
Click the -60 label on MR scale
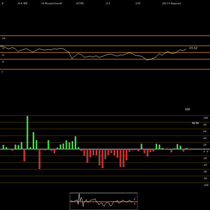[205, 172]
